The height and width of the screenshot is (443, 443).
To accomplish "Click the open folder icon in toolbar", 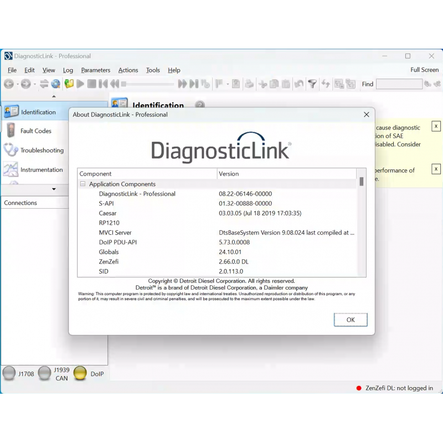I will click(68, 84).
